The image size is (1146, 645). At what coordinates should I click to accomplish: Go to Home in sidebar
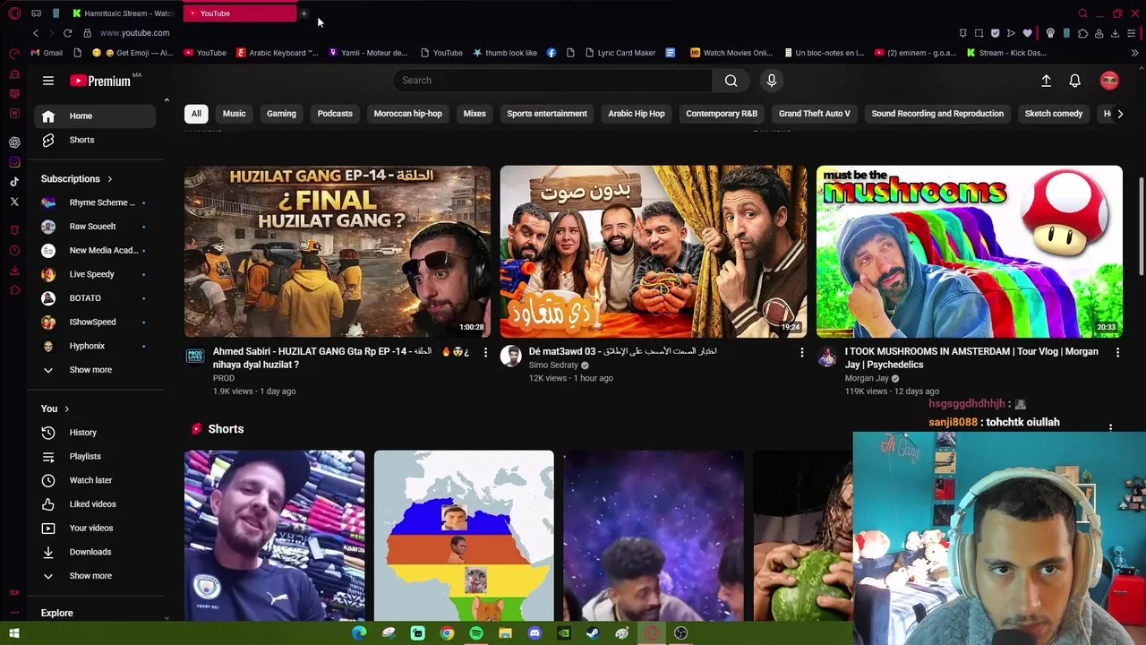96,116
